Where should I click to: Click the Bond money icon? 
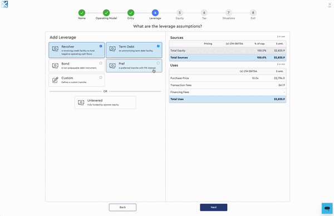pos(55,66)
